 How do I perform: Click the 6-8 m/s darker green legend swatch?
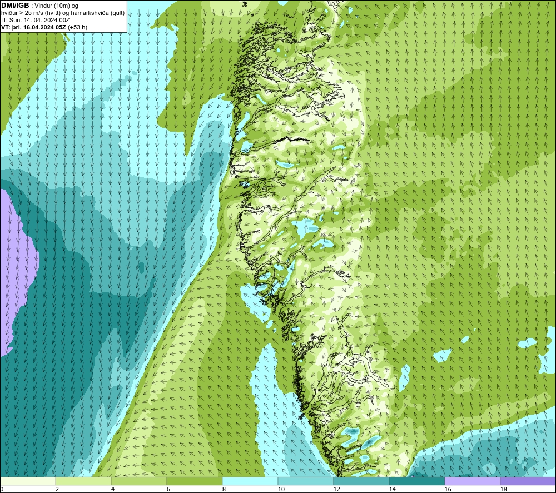coord(194,481)
